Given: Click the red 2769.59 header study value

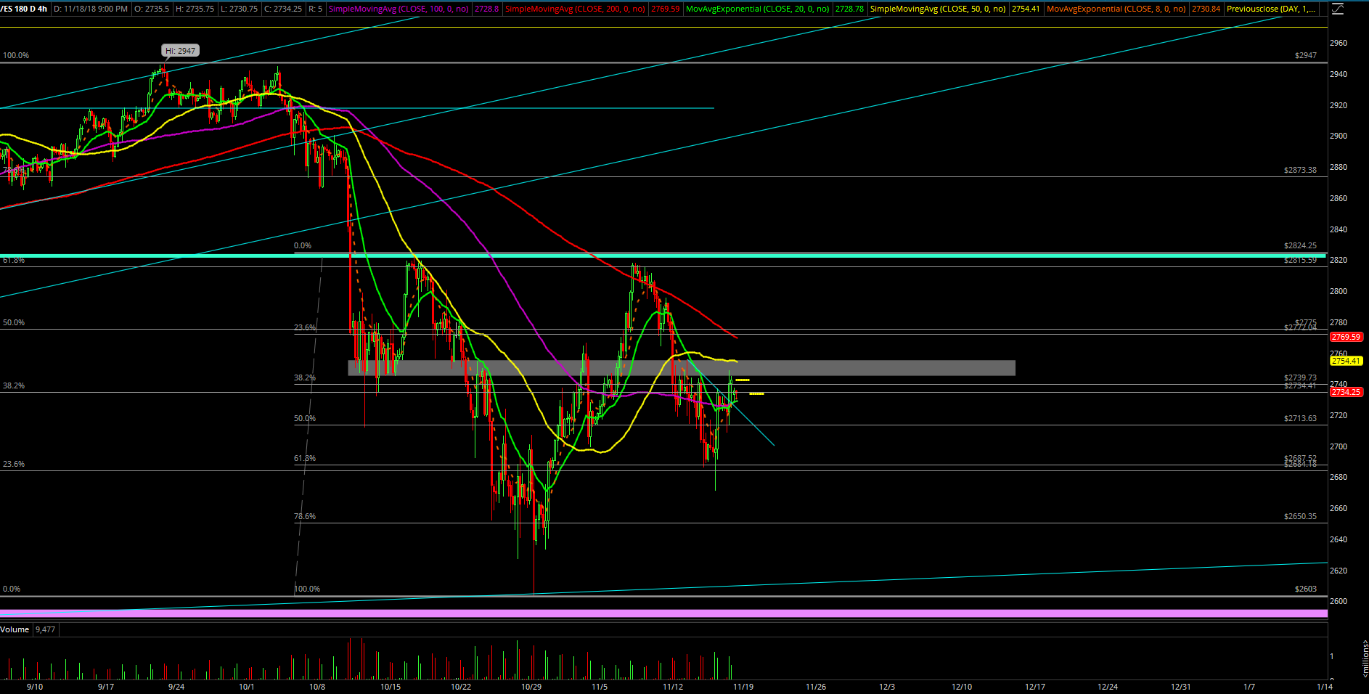Looking at the screenshot, I should [x=666, y=9].
